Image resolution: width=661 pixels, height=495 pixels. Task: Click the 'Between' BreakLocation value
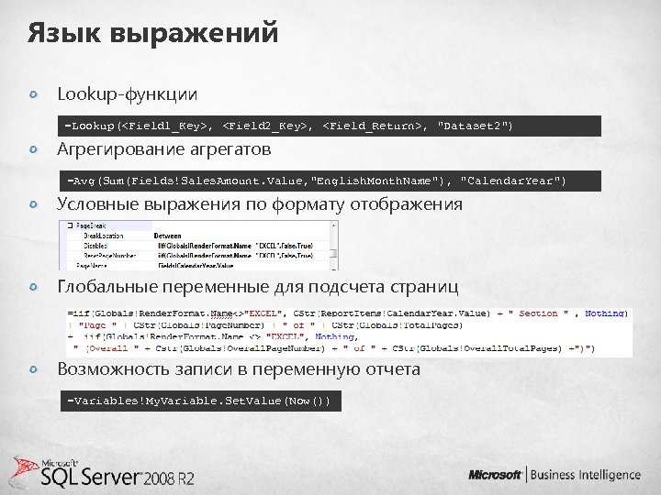coord(167,236)
